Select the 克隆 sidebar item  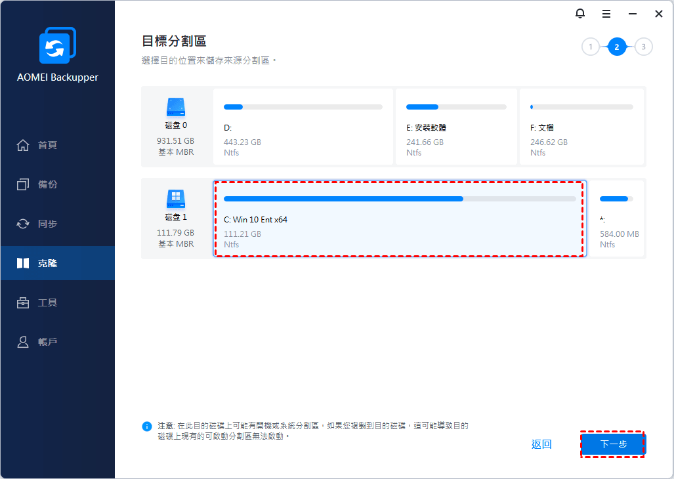[x=58, y=263]
